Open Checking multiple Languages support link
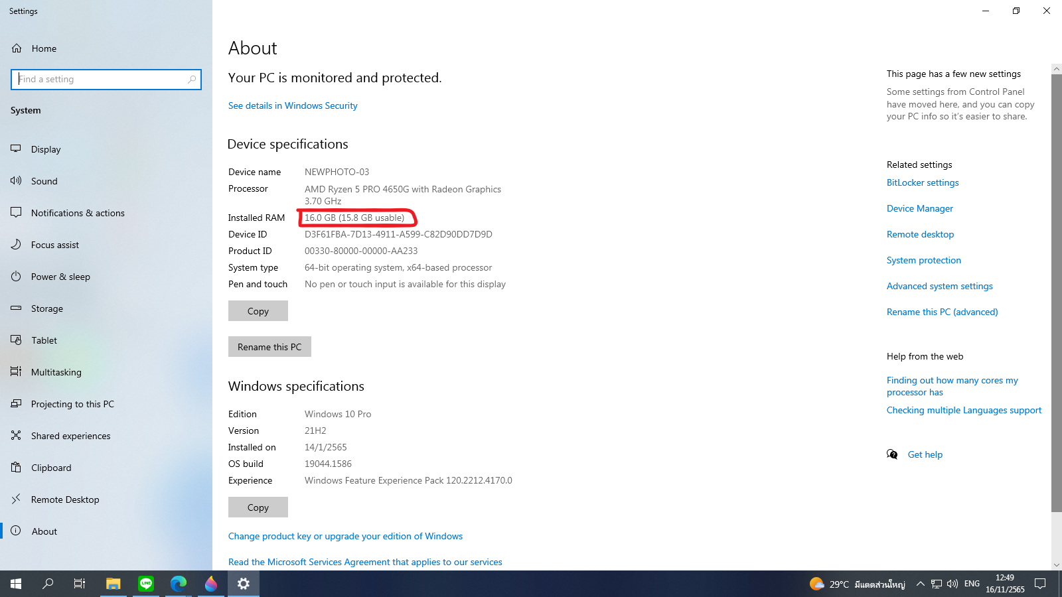Image resolution: width=1062 pixels, height=597 pixels. pyautogui.click(x=964, y=410)
